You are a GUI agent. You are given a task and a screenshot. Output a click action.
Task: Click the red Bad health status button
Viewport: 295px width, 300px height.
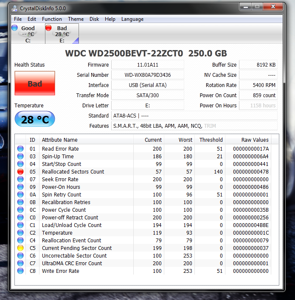pyautogui.click(x=35, y=83)
